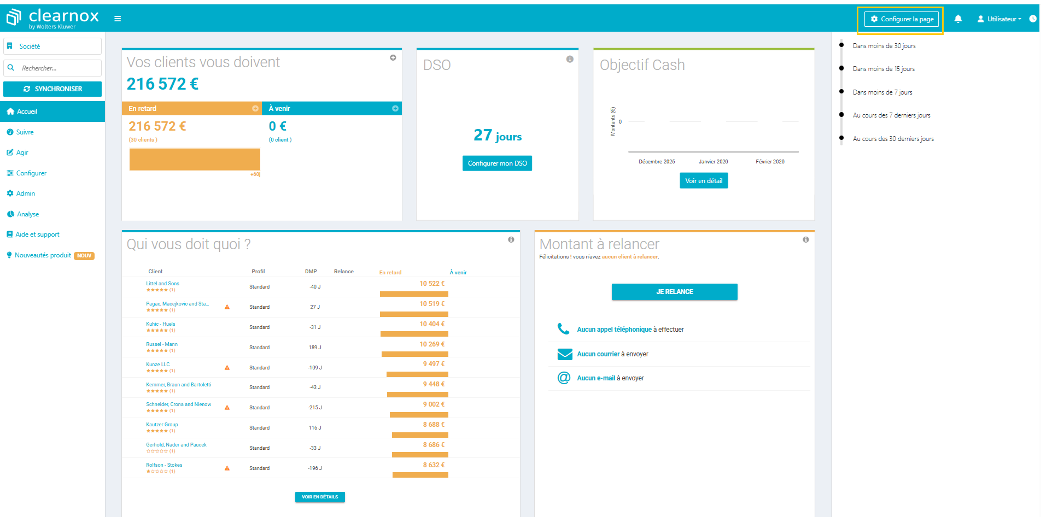Click info icon on Montant à relancer
The width and height of the screenshot is (1041, 517).
tap(806, 239)
